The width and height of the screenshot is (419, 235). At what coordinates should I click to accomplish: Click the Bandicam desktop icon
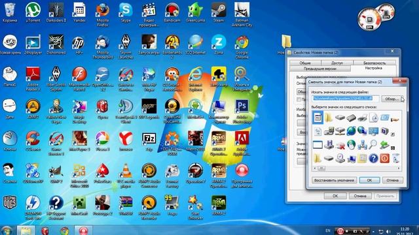point(172,12)
